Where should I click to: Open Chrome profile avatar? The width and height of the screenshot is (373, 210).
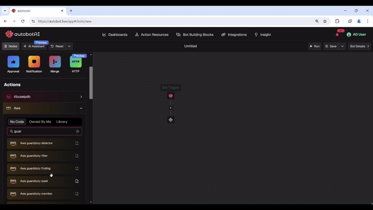coord(359,21)
